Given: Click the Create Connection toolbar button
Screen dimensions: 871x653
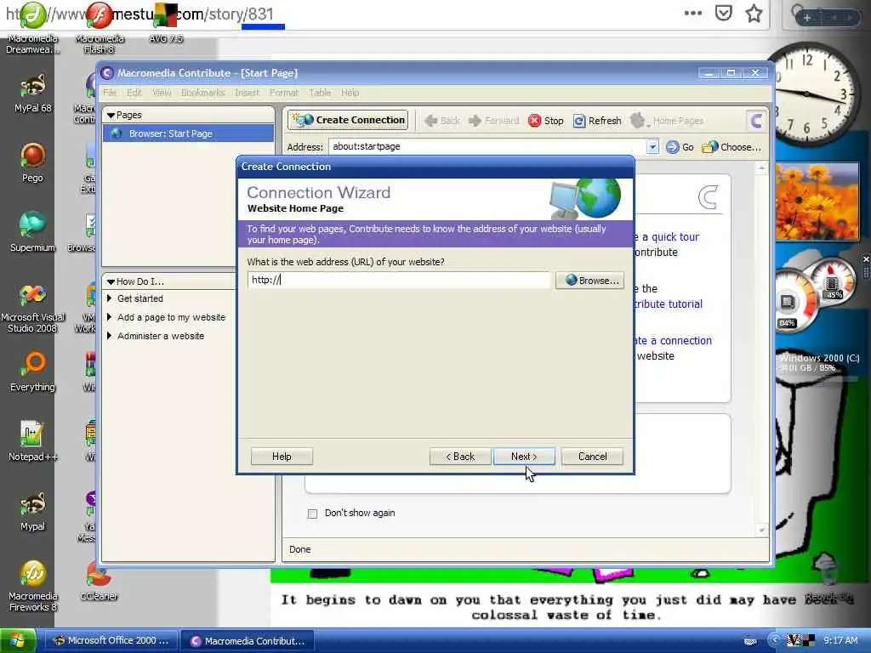Looking at the screenshot, I should pyautogui.click(x=348, y=120).
